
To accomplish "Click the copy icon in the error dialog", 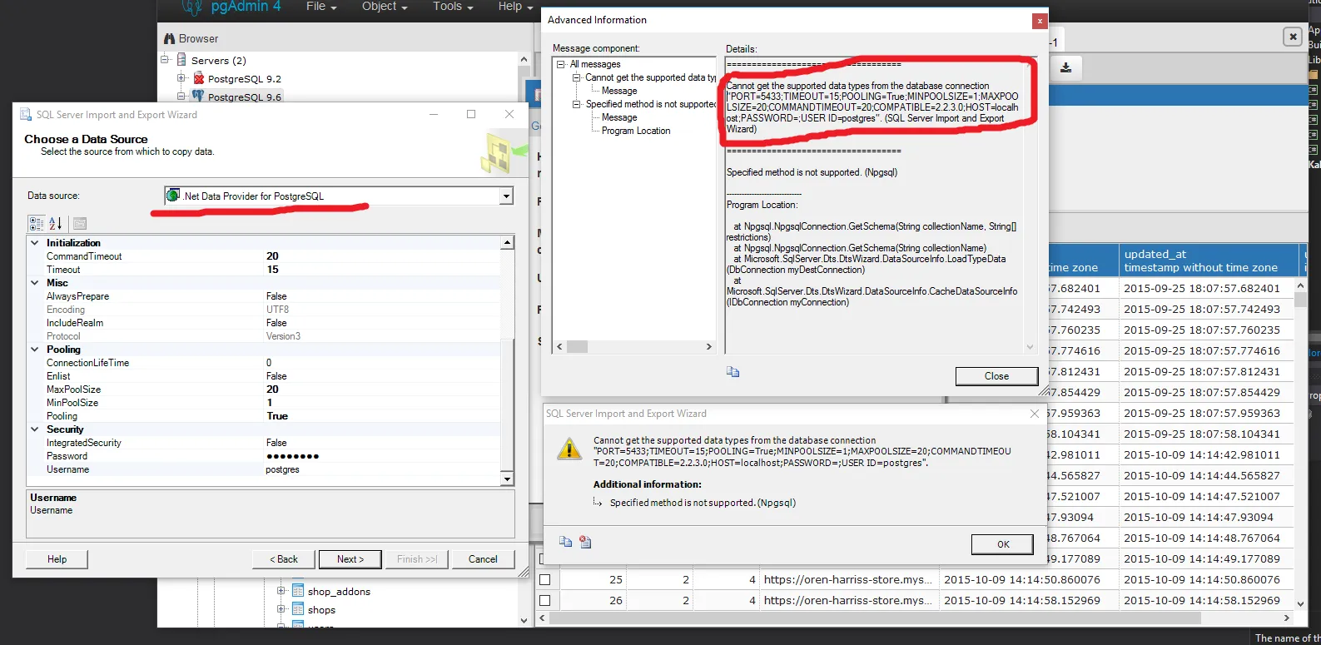I will [x=565, y=542].
